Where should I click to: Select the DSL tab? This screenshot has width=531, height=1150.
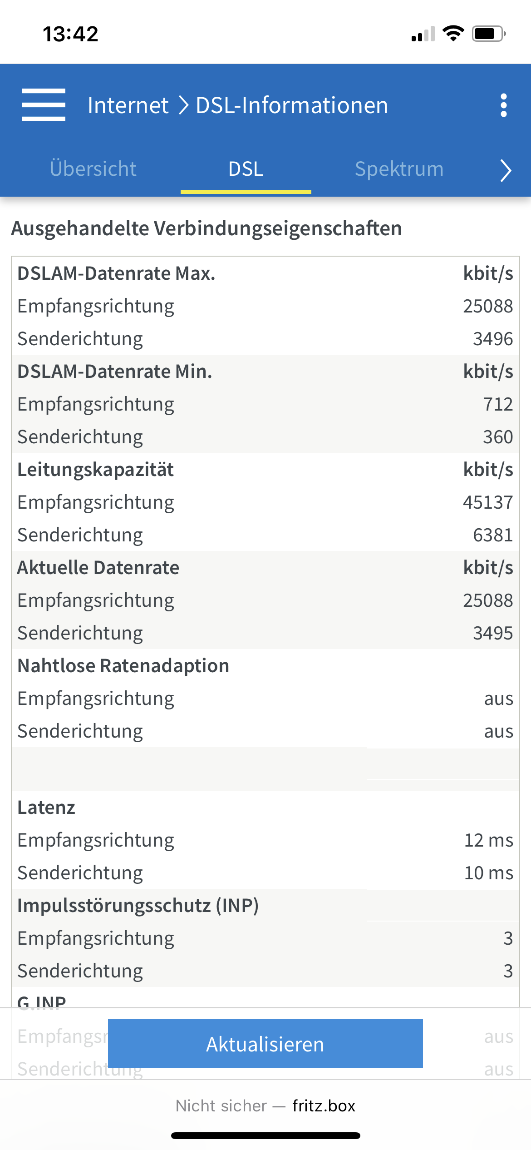pyautogui.click(x=246, y=169)
